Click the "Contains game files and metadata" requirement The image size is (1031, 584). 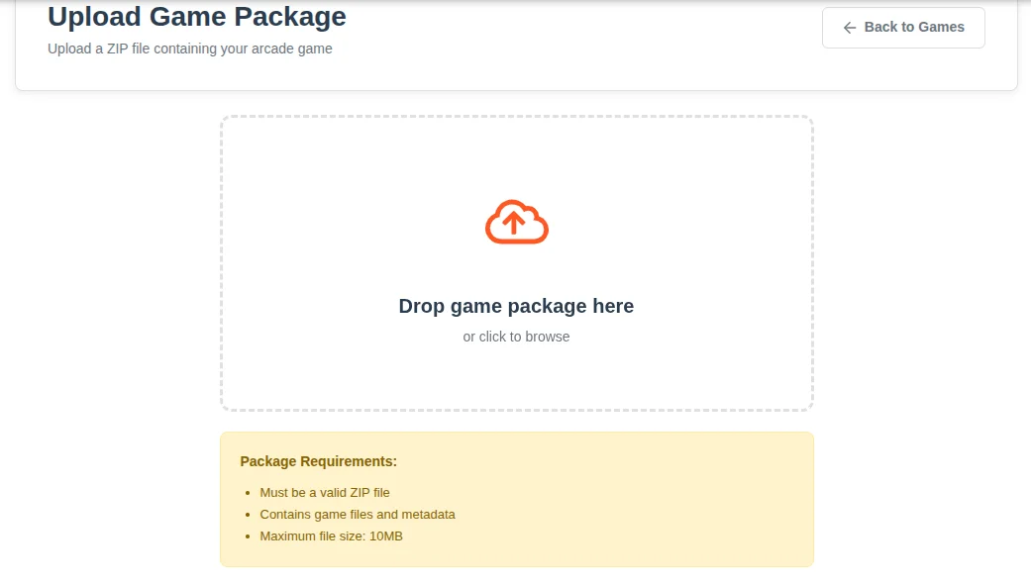pyautogui.click(x=358, y=515)
